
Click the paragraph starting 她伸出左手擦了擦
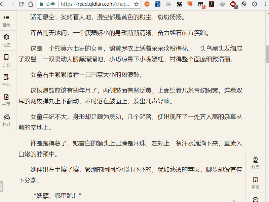130,175
